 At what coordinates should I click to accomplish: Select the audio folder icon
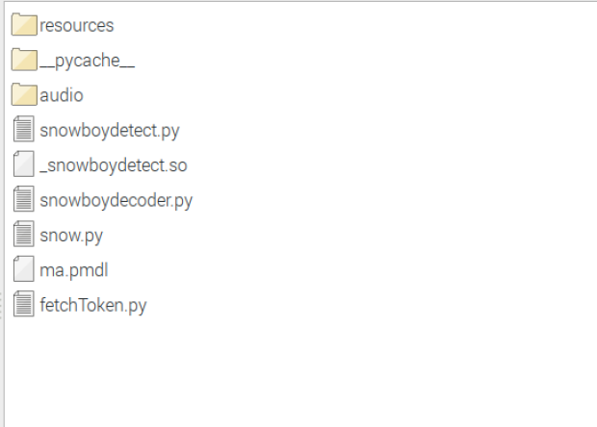[x=24, y=94]
